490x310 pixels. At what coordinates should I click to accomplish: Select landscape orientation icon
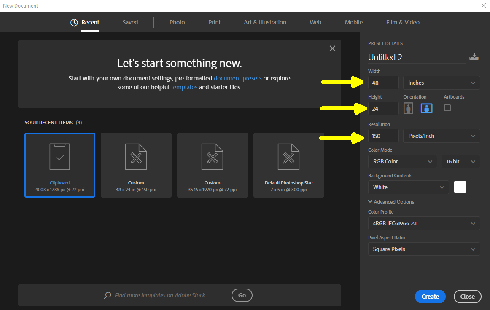click(x=427, y=108)
